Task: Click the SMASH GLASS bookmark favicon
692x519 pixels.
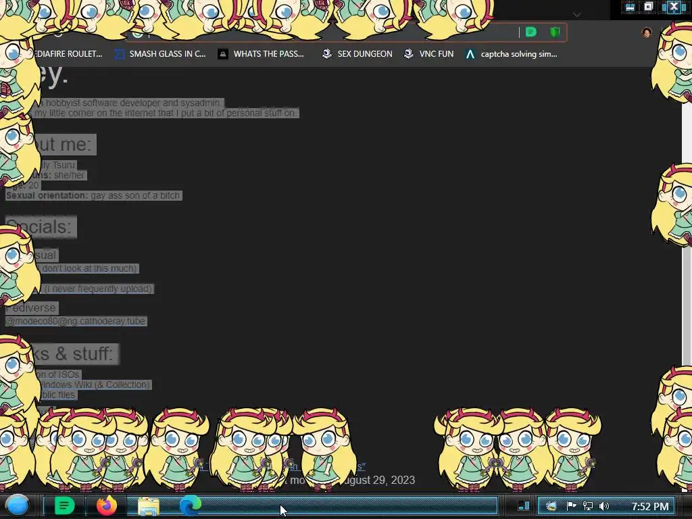Action: (119, 54)
